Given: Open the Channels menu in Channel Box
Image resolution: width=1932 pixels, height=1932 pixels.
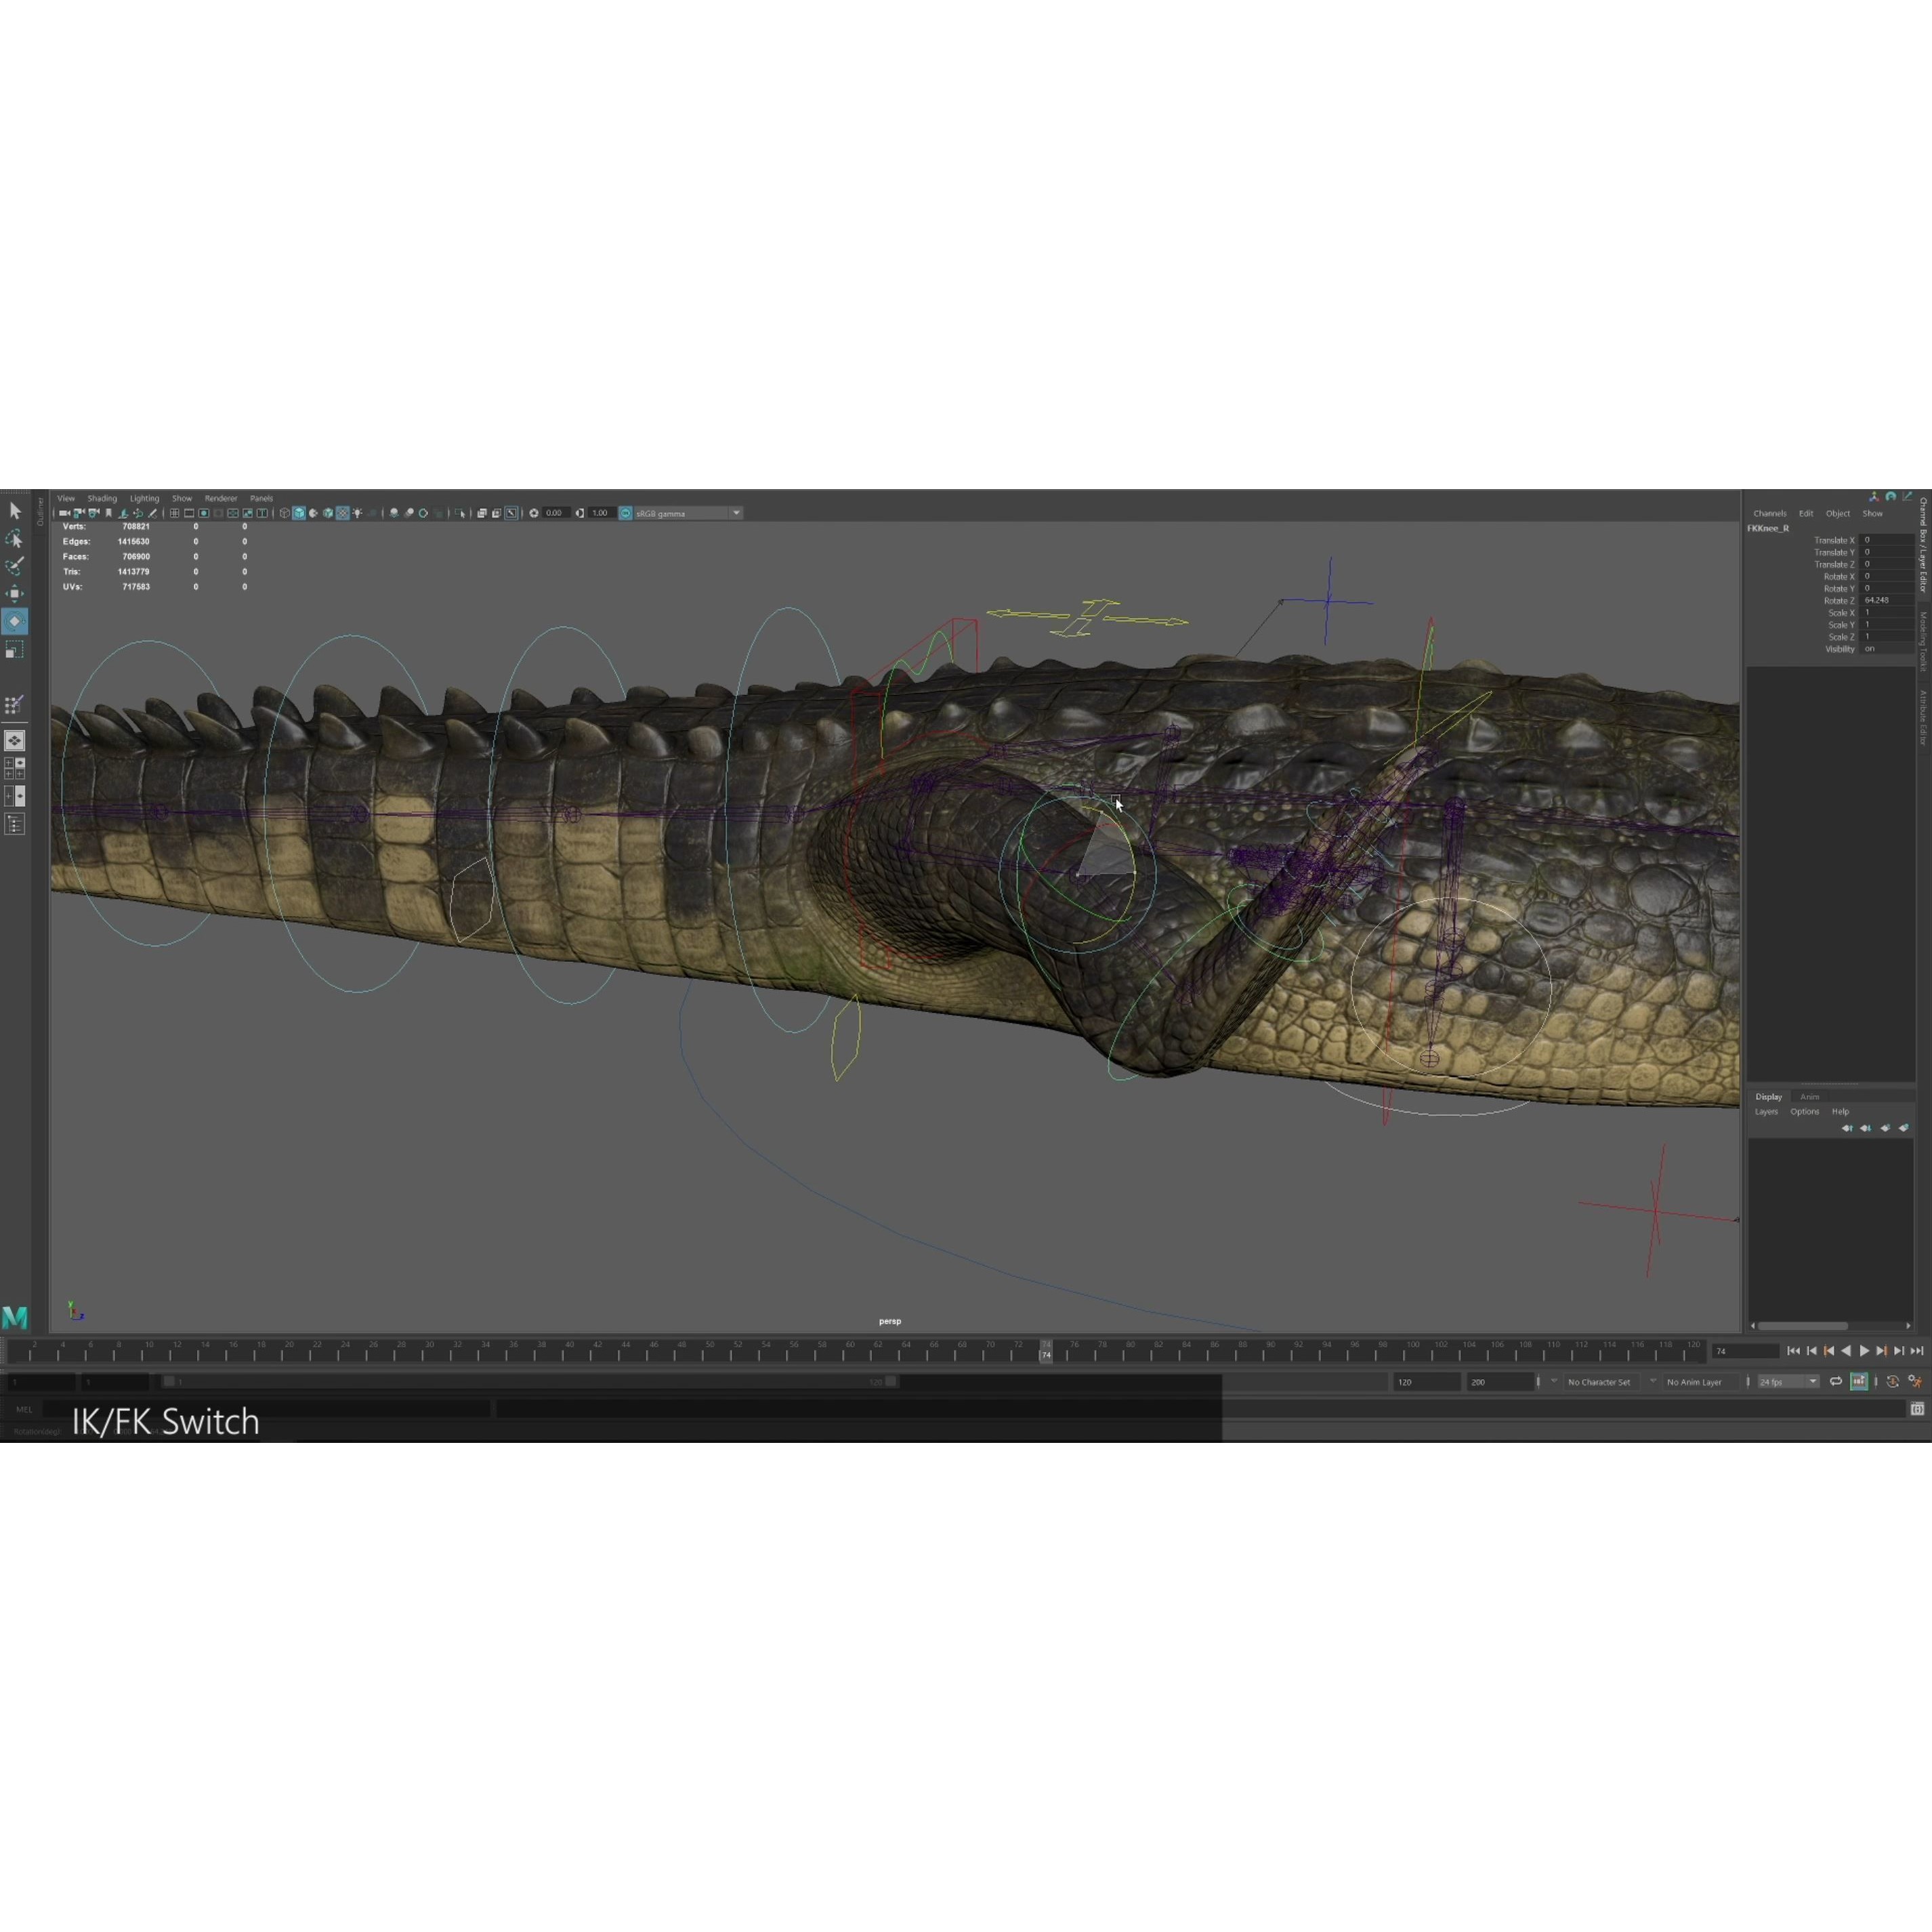Looking at the screenshot, I should (x=1770, y=513).
